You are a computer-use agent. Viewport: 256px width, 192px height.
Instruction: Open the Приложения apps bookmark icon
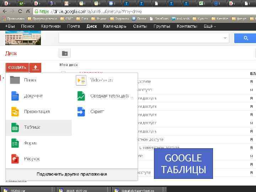pos(4,18)
